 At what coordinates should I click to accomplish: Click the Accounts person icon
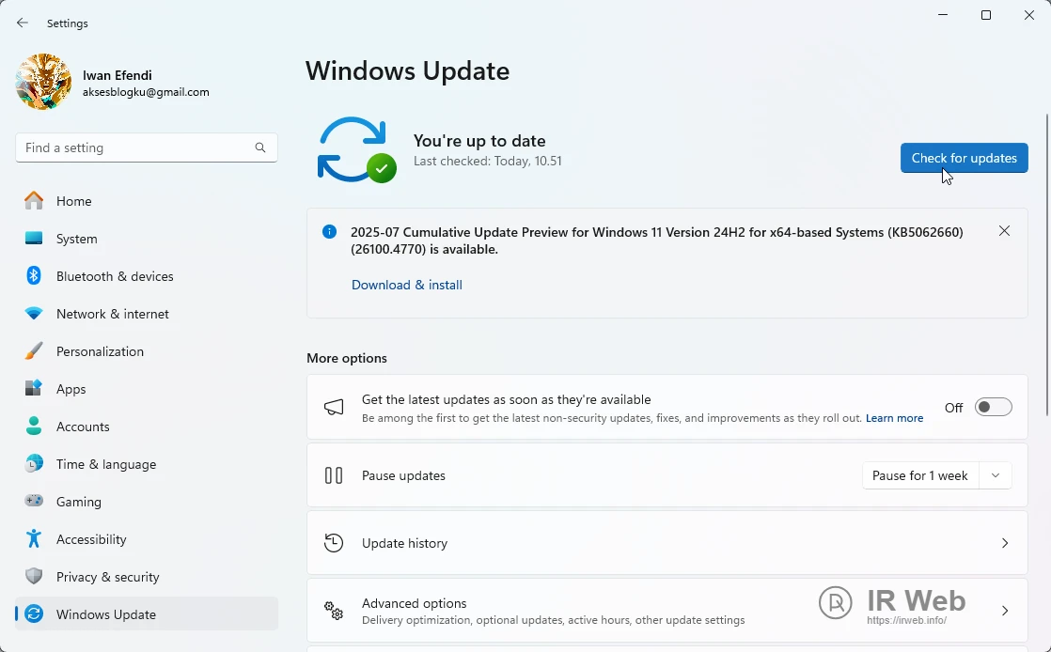(34, 426)
